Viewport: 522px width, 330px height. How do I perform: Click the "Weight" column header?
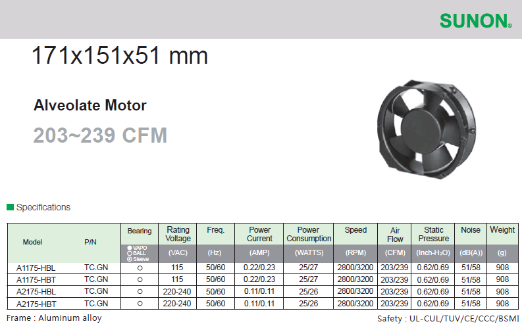[502, 229]
